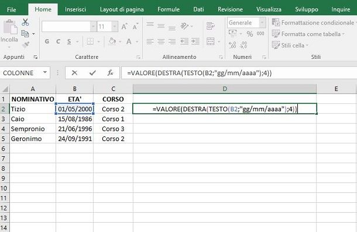357x232 pixels.
Task: Open Allineamento dialog launcher
Action: (221, 57)
